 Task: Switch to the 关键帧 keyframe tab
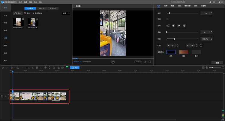click(203, 6)
